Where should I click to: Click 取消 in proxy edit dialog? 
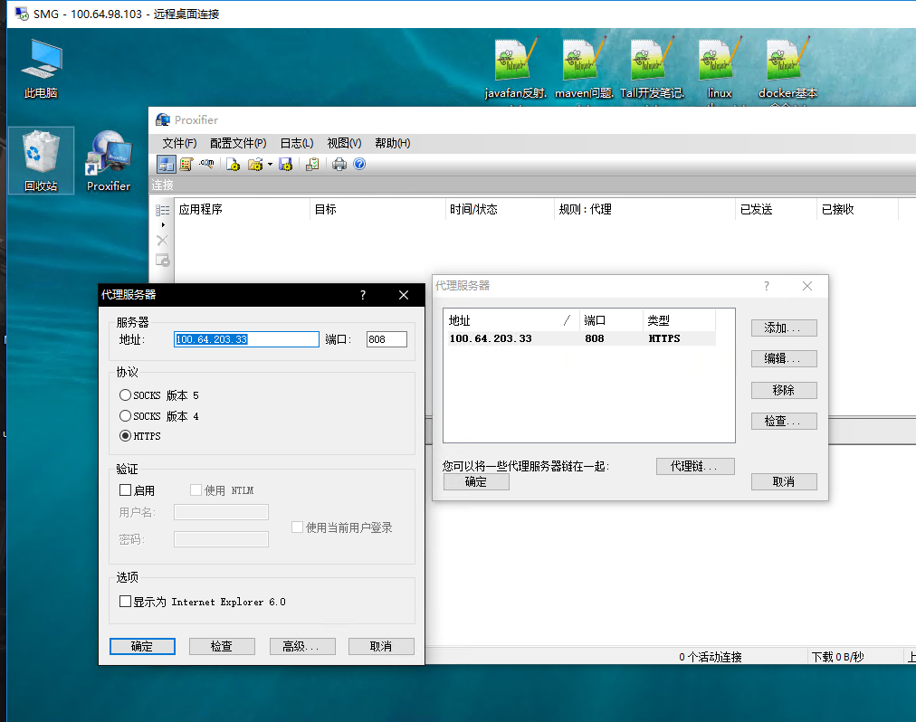coord(381,646)
